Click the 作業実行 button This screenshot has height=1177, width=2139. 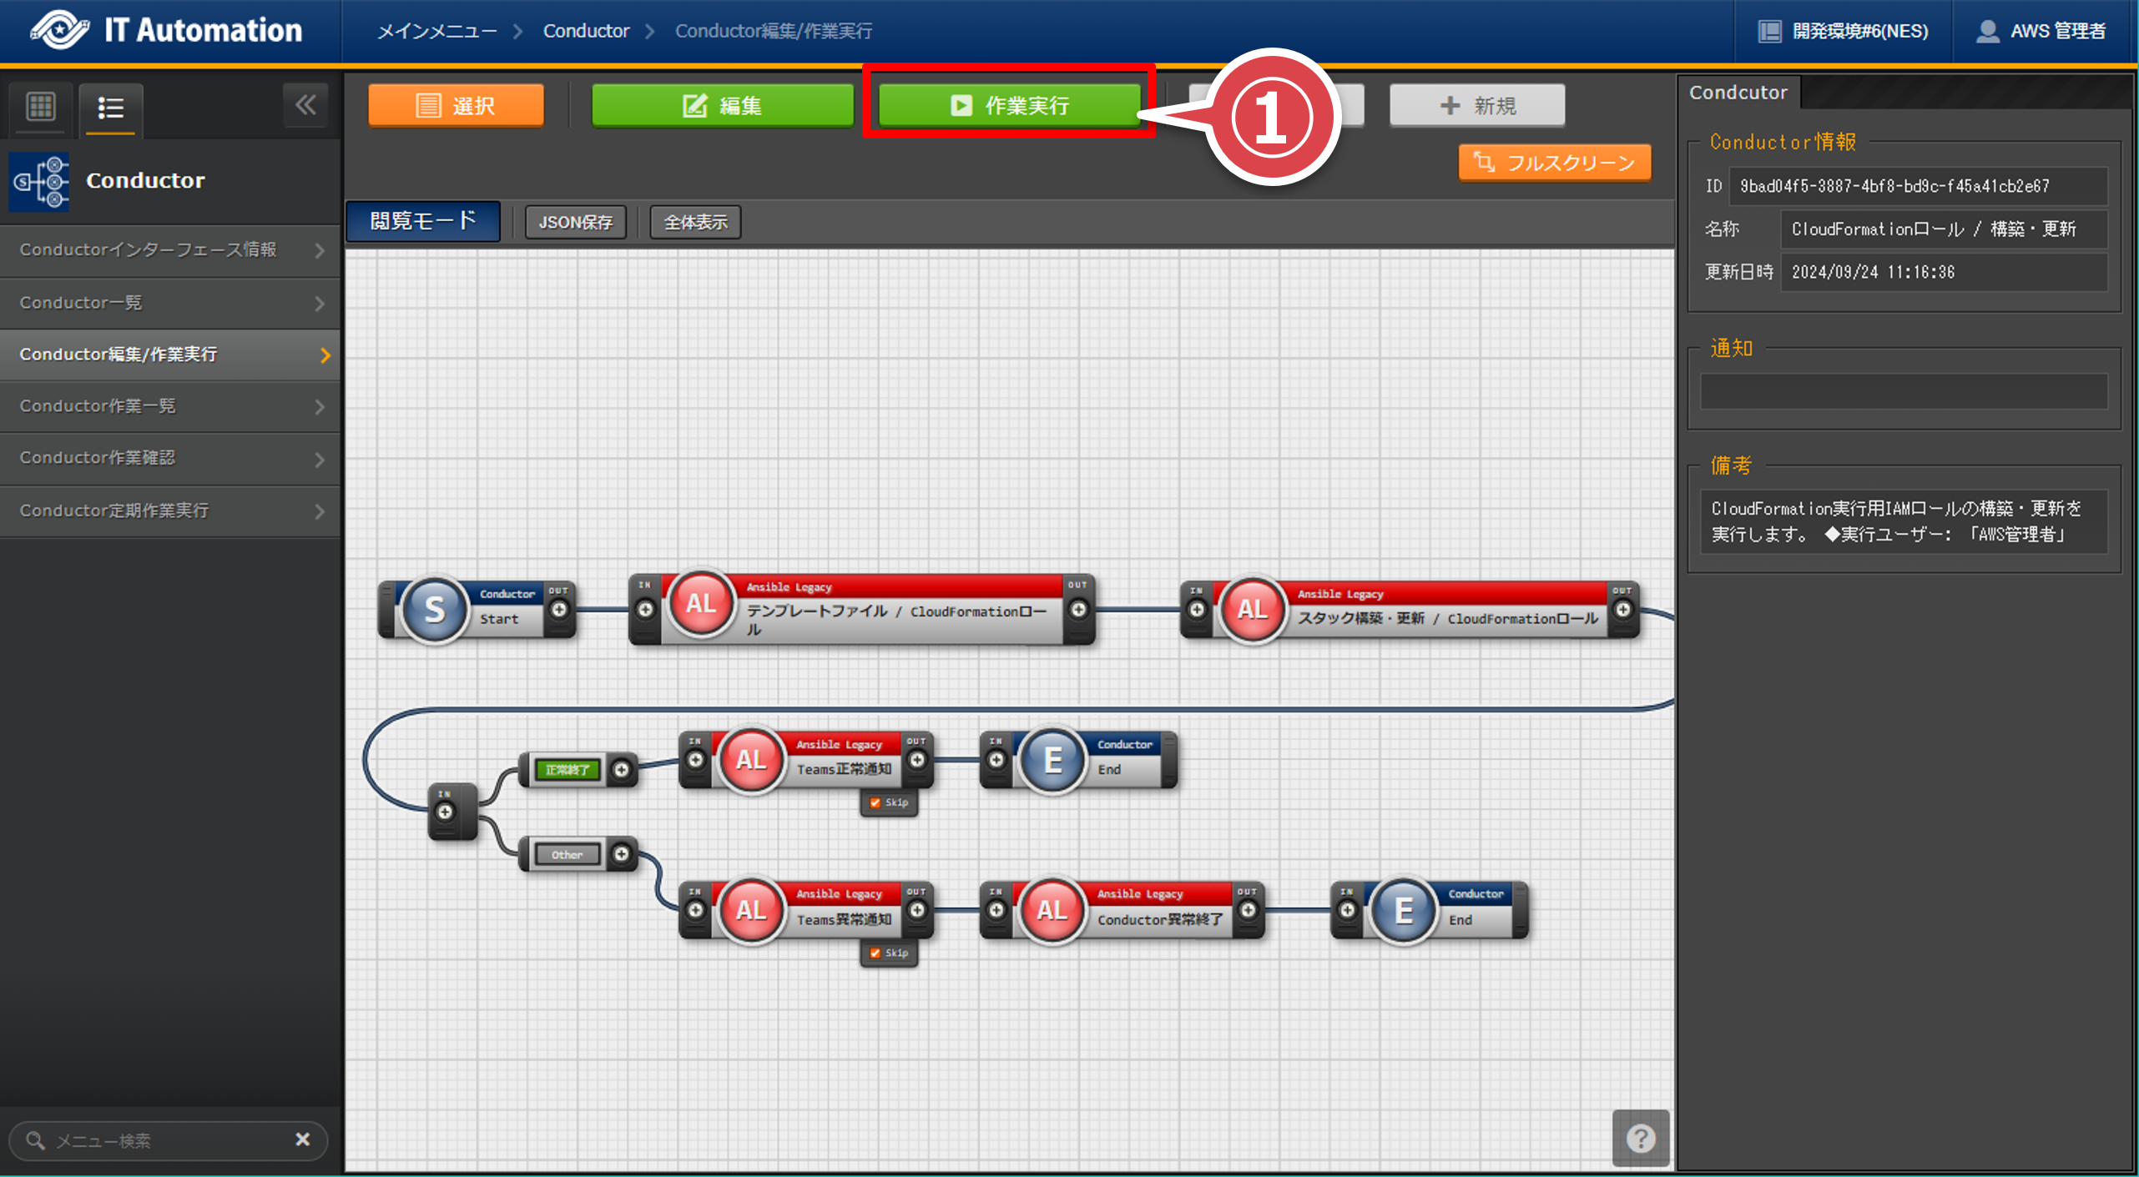pos(1009,106)
